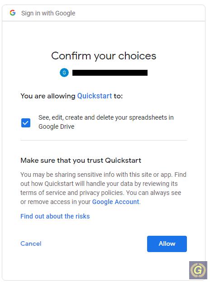
Task: Select the blacked-out account email bar
Action: pyautogui.click(x=110, y=73)
